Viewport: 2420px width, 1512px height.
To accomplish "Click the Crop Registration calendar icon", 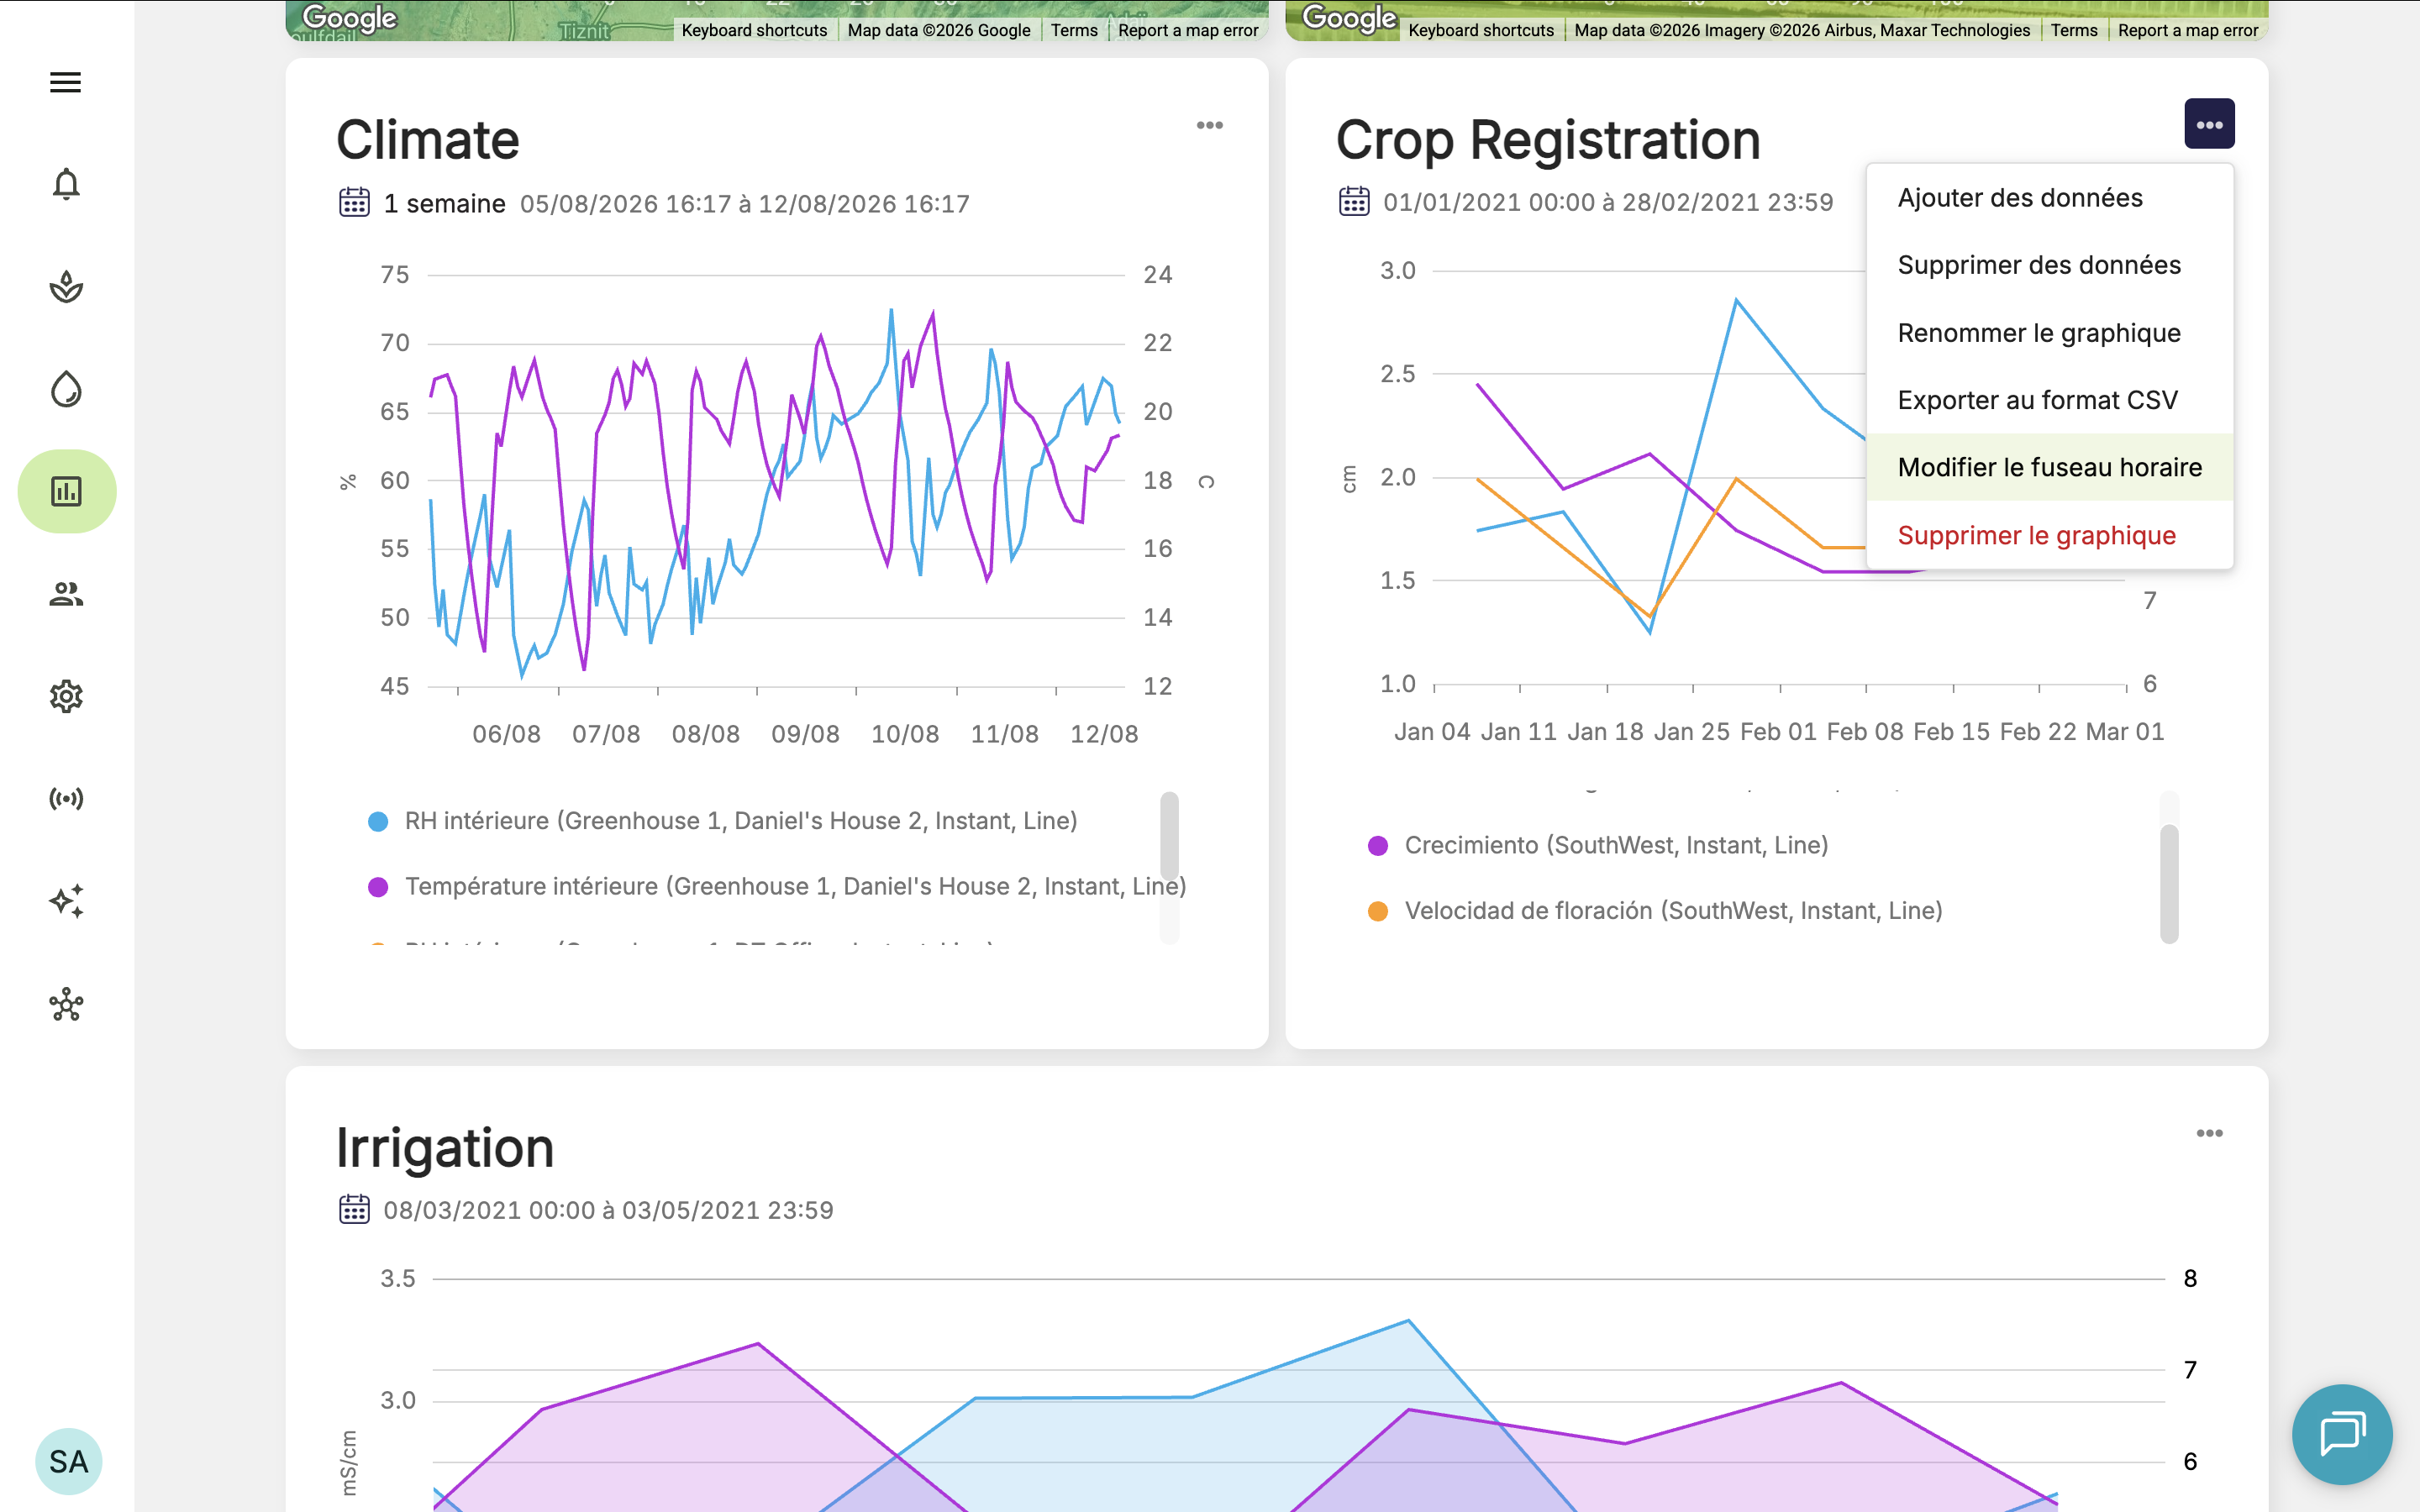I will (1354, 201).
